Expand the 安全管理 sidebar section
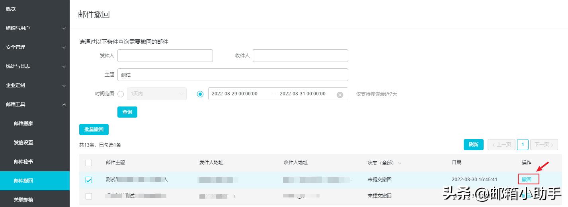The height and width of the screenshot is (207, 568). 64,47
